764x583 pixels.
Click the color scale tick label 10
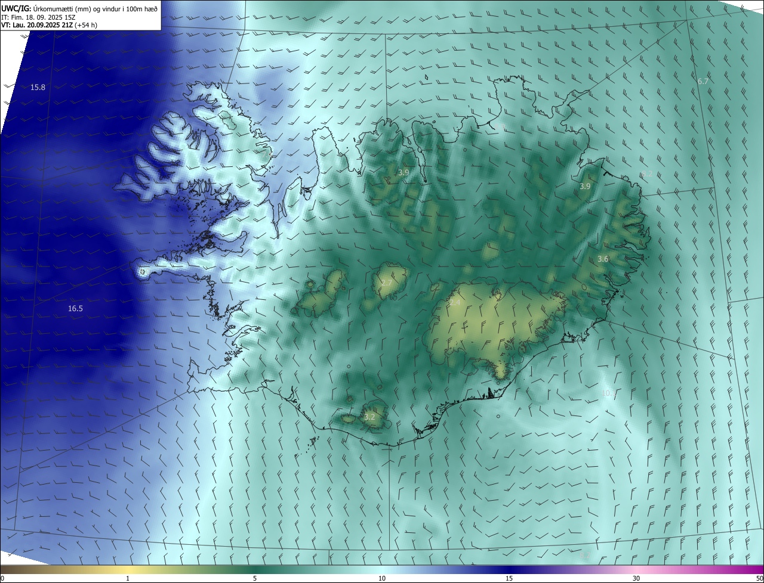[x=382, y=578]
